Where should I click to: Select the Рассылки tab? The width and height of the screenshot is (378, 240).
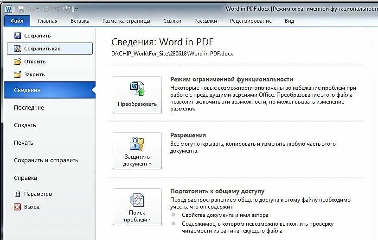pos(205,21)
